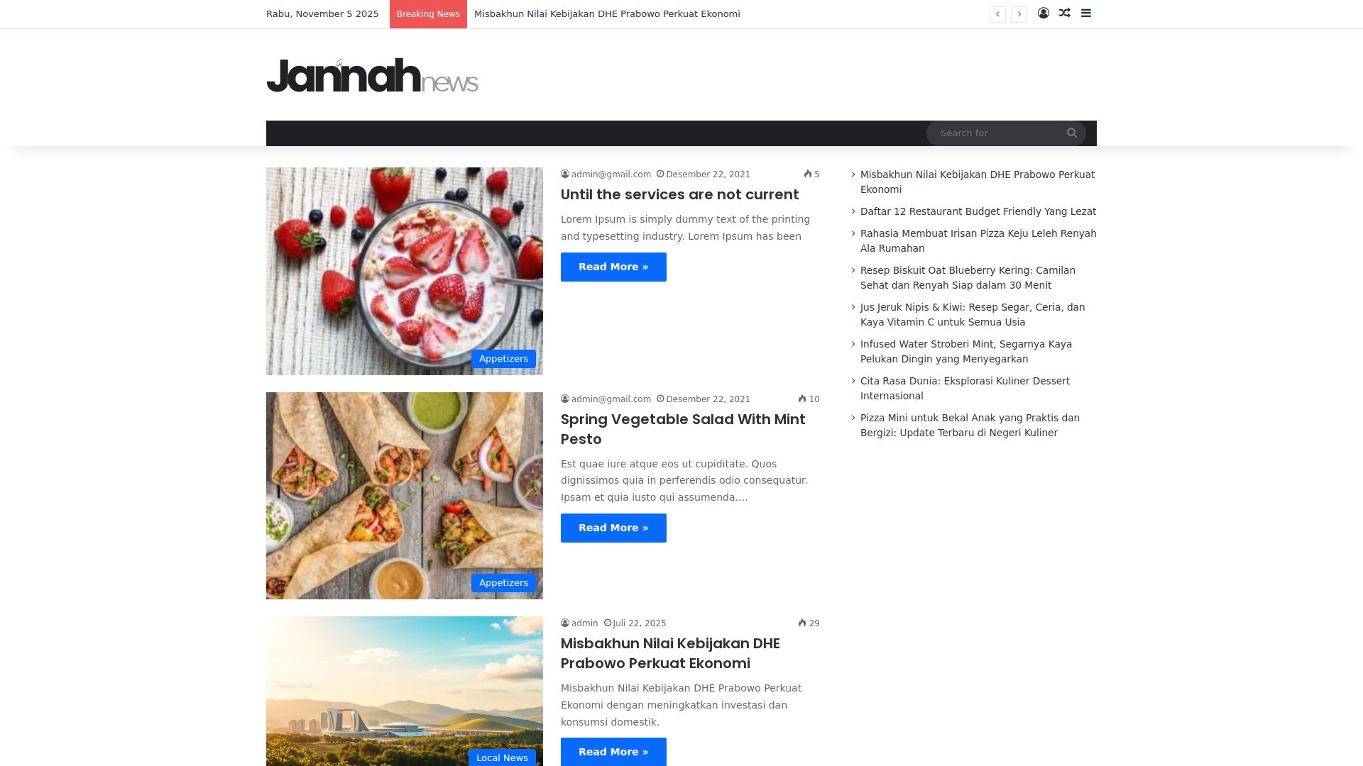1363x766 pixels.
Task: Open the Breaking News label
Action: [428, 14]
